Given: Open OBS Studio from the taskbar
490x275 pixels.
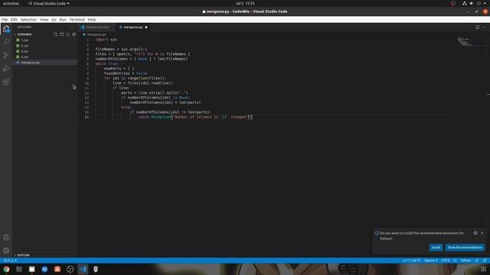Looking at the screenshot, I should click(x=70, y=269).
